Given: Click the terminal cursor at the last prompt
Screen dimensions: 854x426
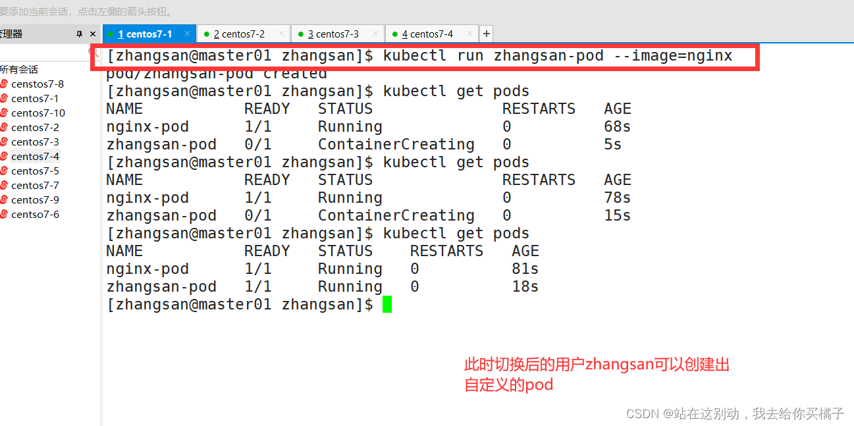Looking at the screenshot, I should 387,304.
